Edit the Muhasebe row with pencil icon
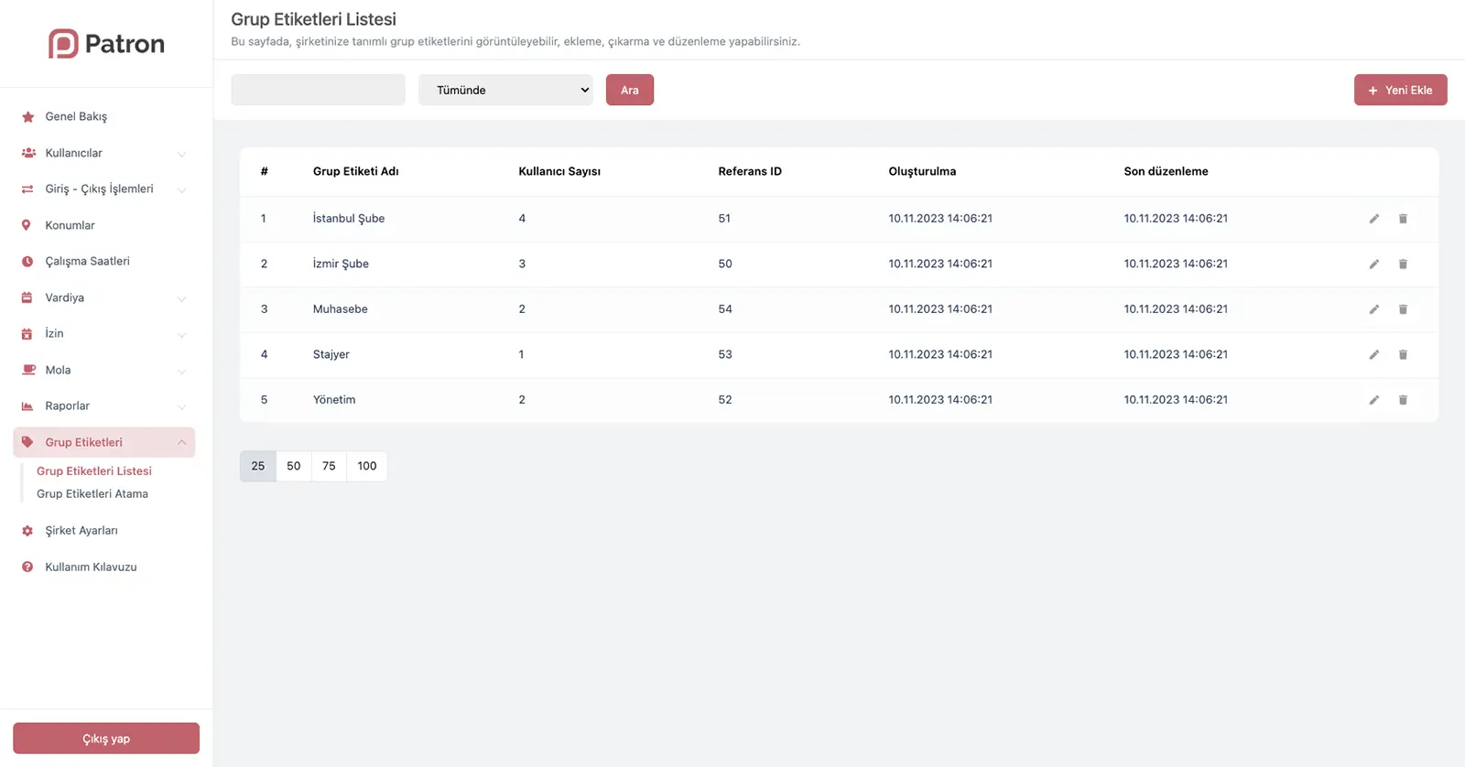The image size is (1465, 767). point(1373,309)
